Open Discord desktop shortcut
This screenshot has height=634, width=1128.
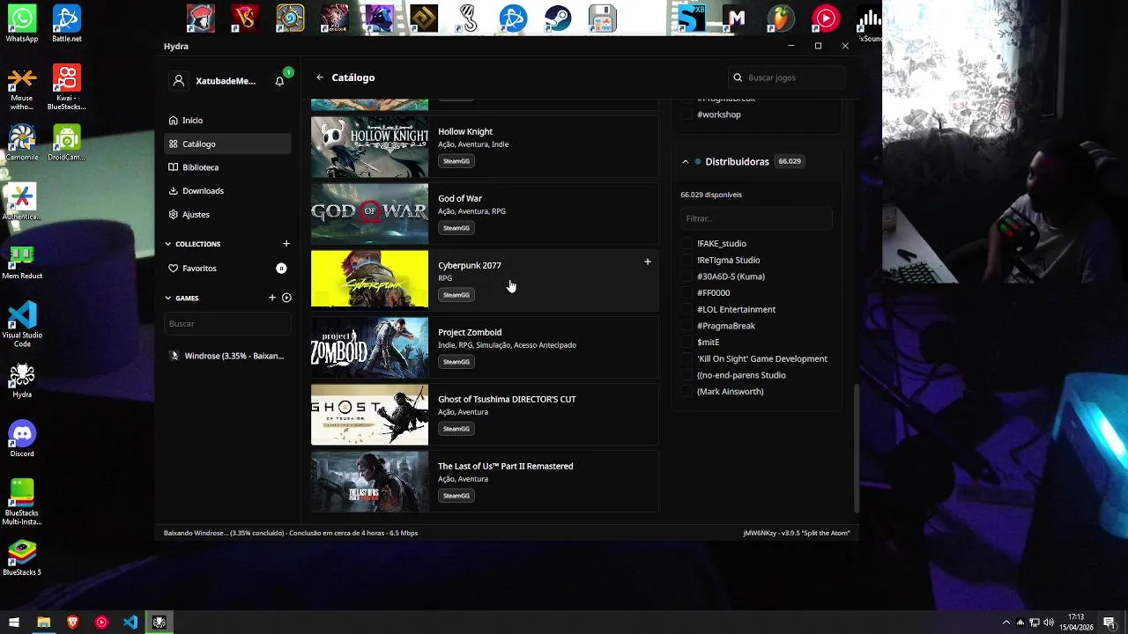click(22, 439)
